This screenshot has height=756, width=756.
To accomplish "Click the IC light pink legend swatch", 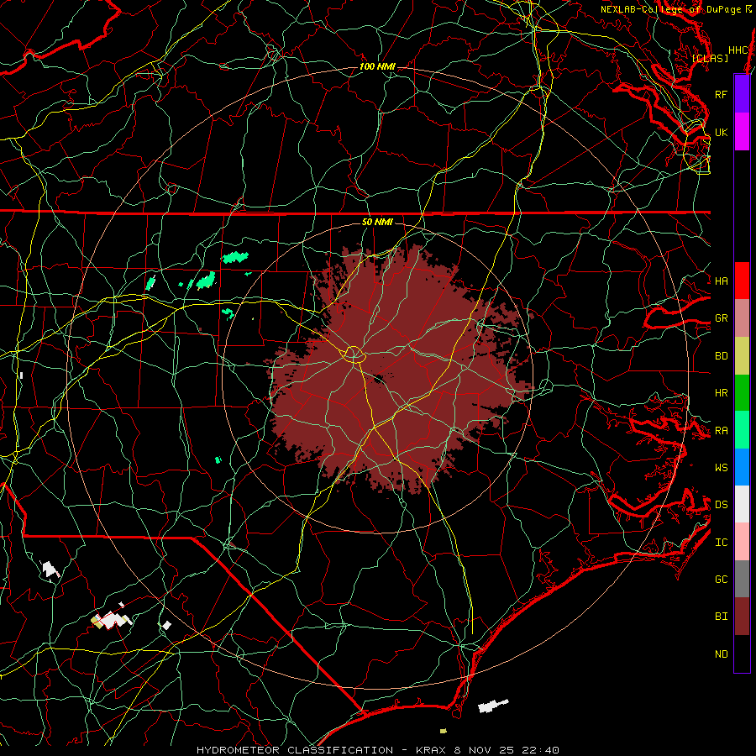I will [742, 542].
